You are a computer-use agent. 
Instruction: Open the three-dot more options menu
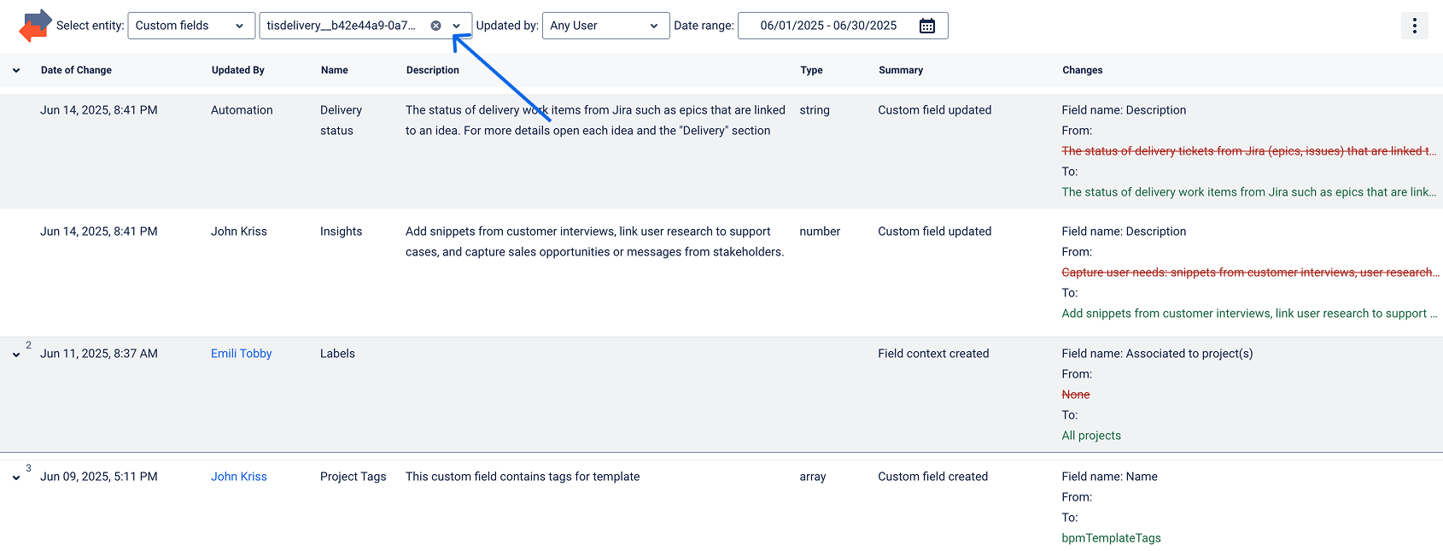1414,26
